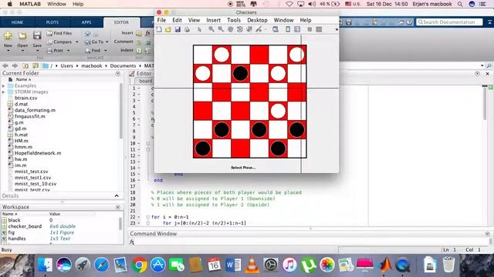The height and width of the screenshot is (277, 494).
Task: Select Zoom In tool in Checkers toolbar
Action: (x=211, y=29)
